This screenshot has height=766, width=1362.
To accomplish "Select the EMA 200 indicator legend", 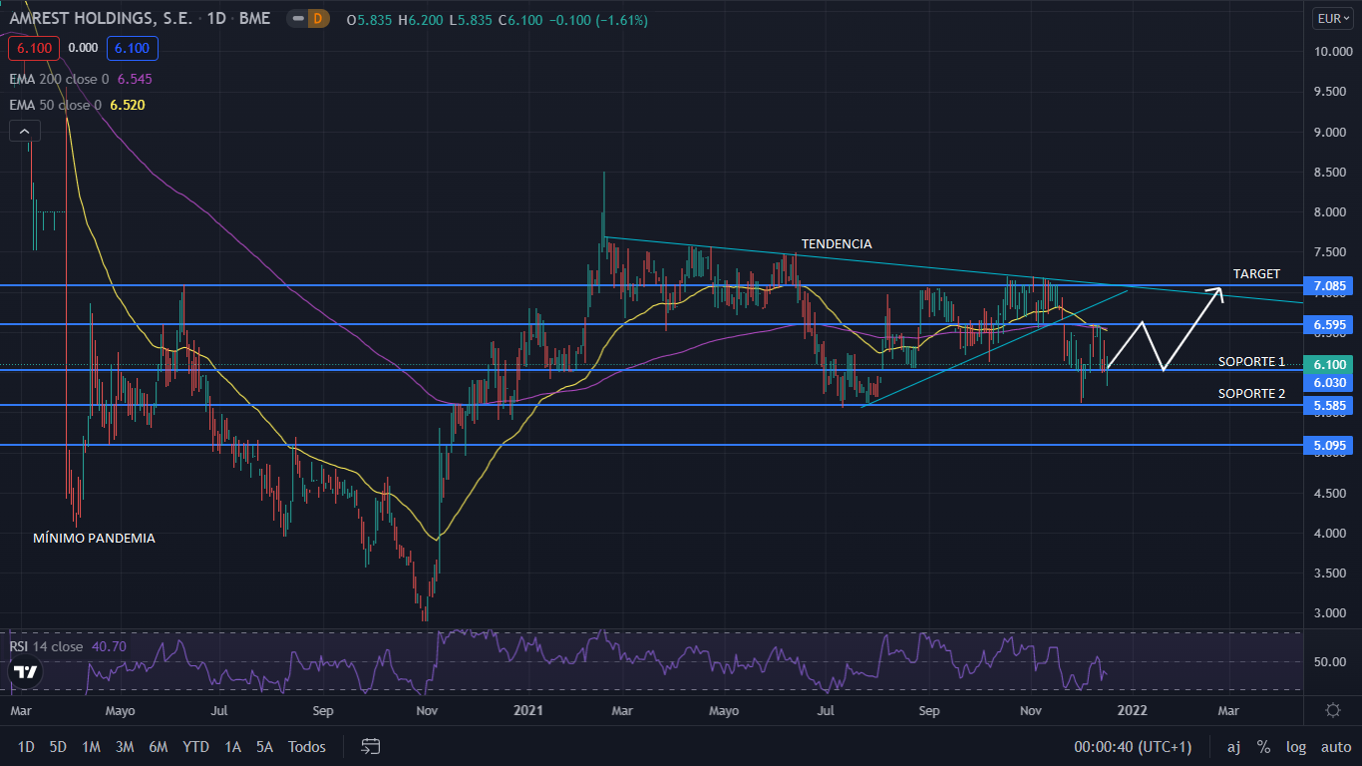I will 60,79.
